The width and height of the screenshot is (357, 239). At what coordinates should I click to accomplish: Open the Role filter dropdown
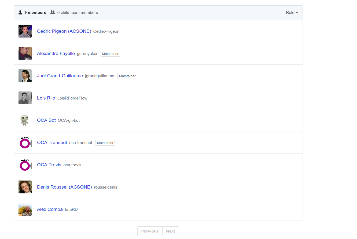click(x=292, y=13)
